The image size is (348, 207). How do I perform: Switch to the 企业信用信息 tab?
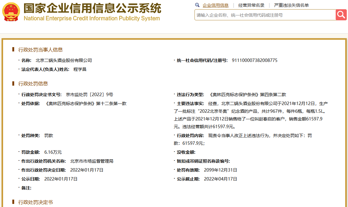(215, 5)
